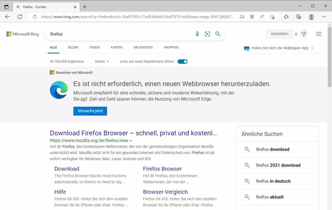The width and height of the screenshot is (332, 210).
Task: Open the tab actions menu icon
Action: pos(6,7)
